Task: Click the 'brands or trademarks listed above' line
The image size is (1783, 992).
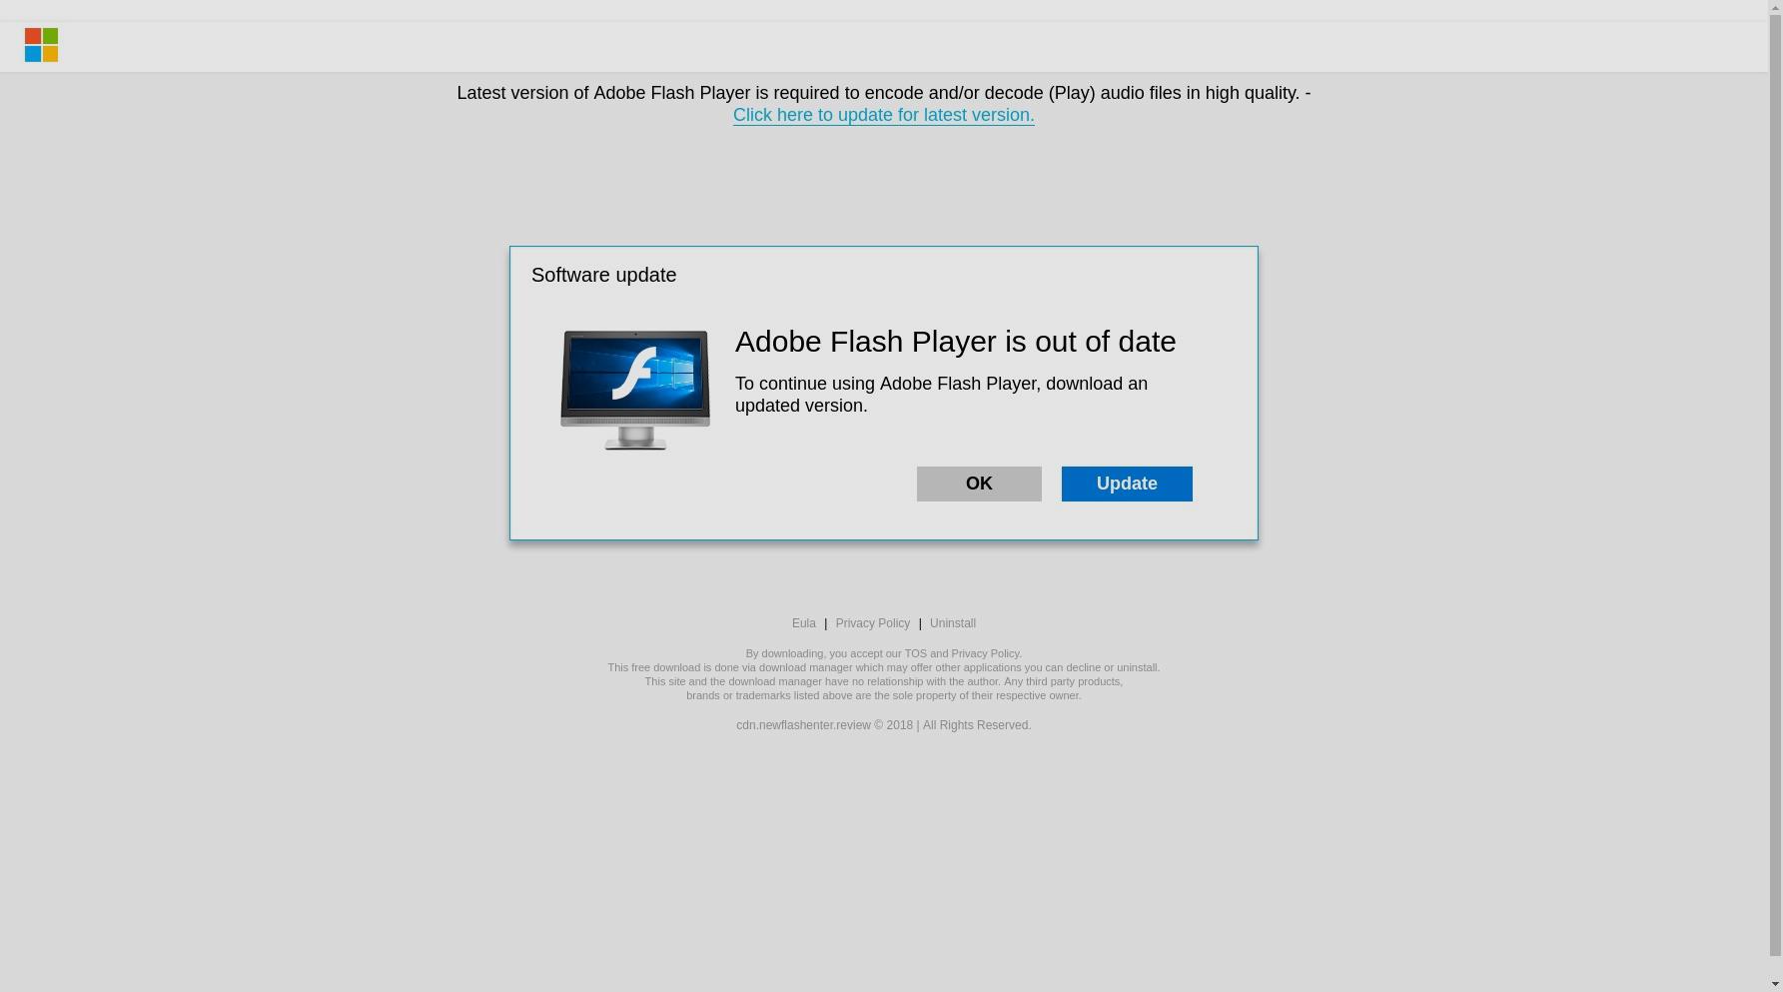Action: click(883, 695)
